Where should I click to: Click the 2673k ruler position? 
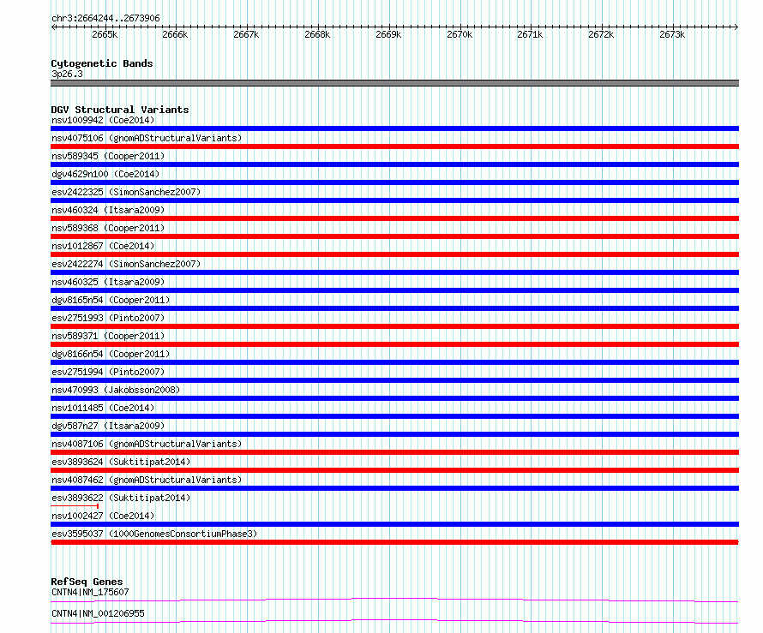click(672, 34)
